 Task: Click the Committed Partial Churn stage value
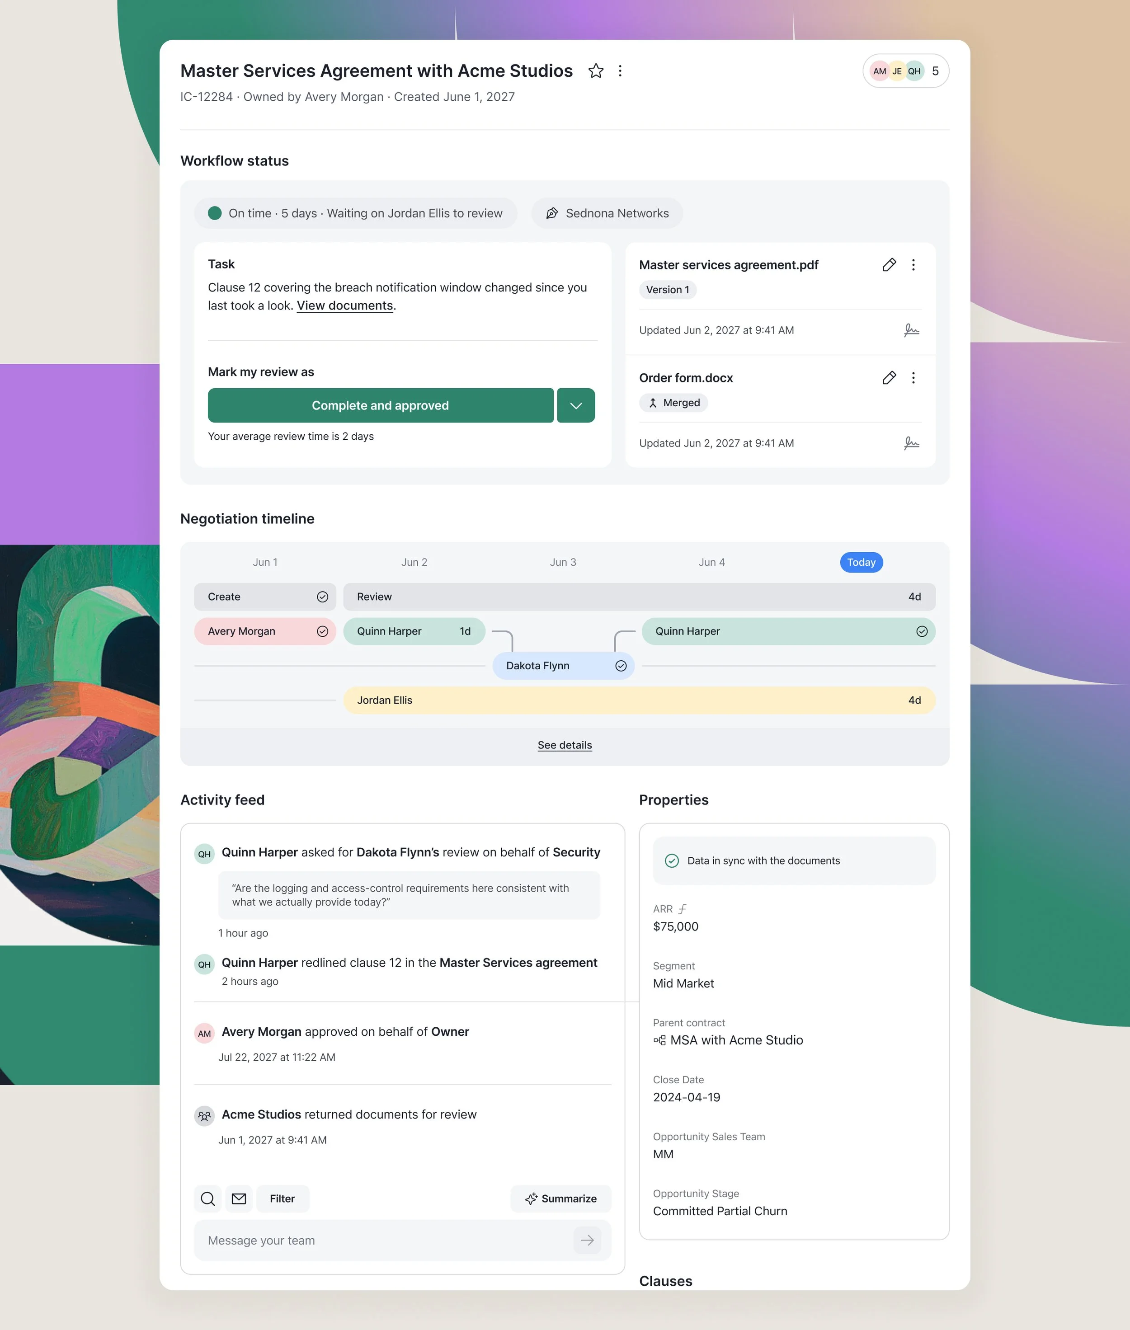pyautogui.click(x=720, y=1212)
